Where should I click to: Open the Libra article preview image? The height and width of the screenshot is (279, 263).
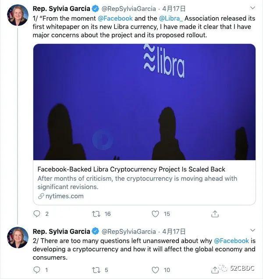pyautogui.click(x=144, y=102)
